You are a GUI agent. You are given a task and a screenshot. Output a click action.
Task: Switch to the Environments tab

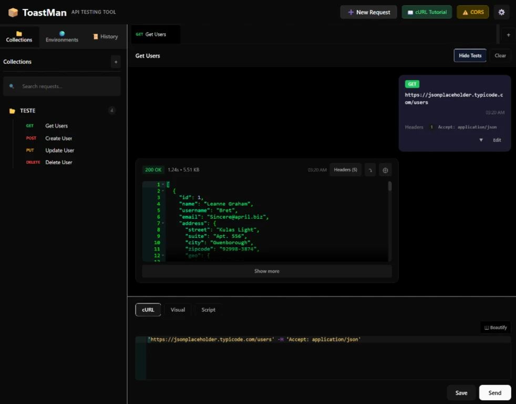[x=62, y=37]
